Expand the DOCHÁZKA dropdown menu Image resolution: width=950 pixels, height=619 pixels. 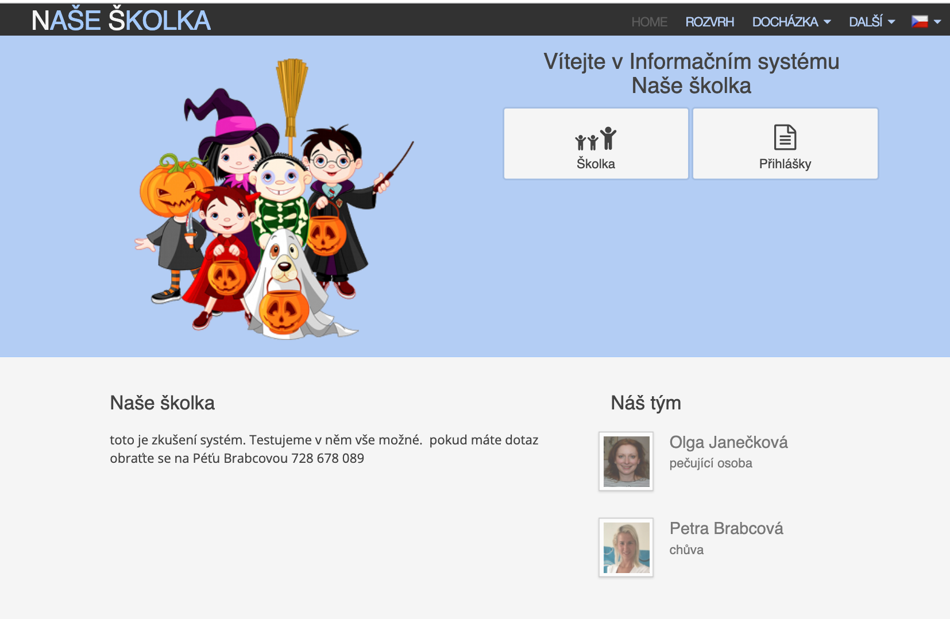(x=791, y=22)
